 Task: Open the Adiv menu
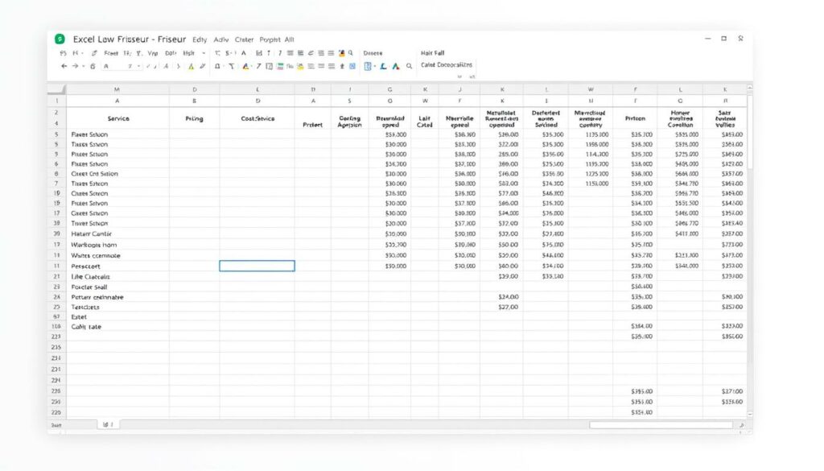221,39
